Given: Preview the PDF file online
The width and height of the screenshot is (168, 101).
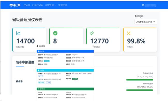Looking at the screenshot, I should tap(41, 83).
